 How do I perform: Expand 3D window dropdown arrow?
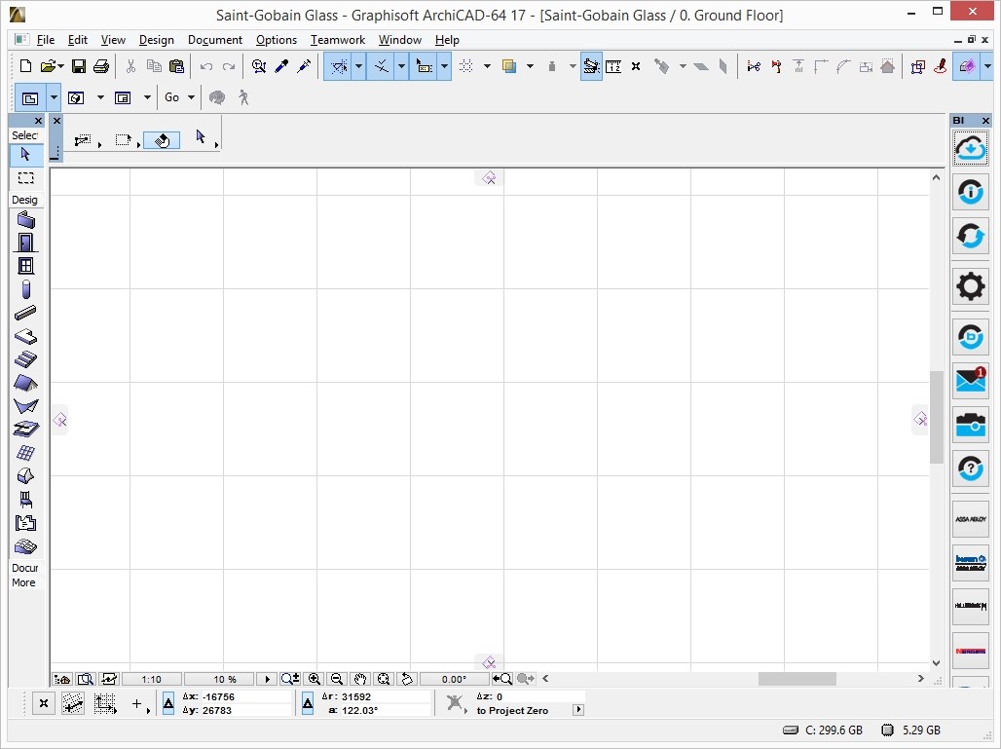(100, 97)
